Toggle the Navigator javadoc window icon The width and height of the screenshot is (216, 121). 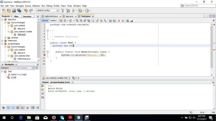pos(37,68)
